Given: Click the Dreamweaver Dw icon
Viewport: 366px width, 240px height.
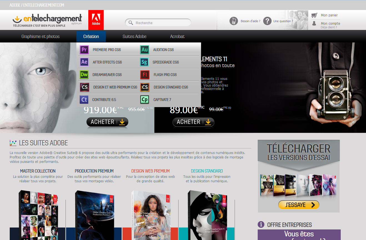Looking at the screenshot, I should [84, 75].
